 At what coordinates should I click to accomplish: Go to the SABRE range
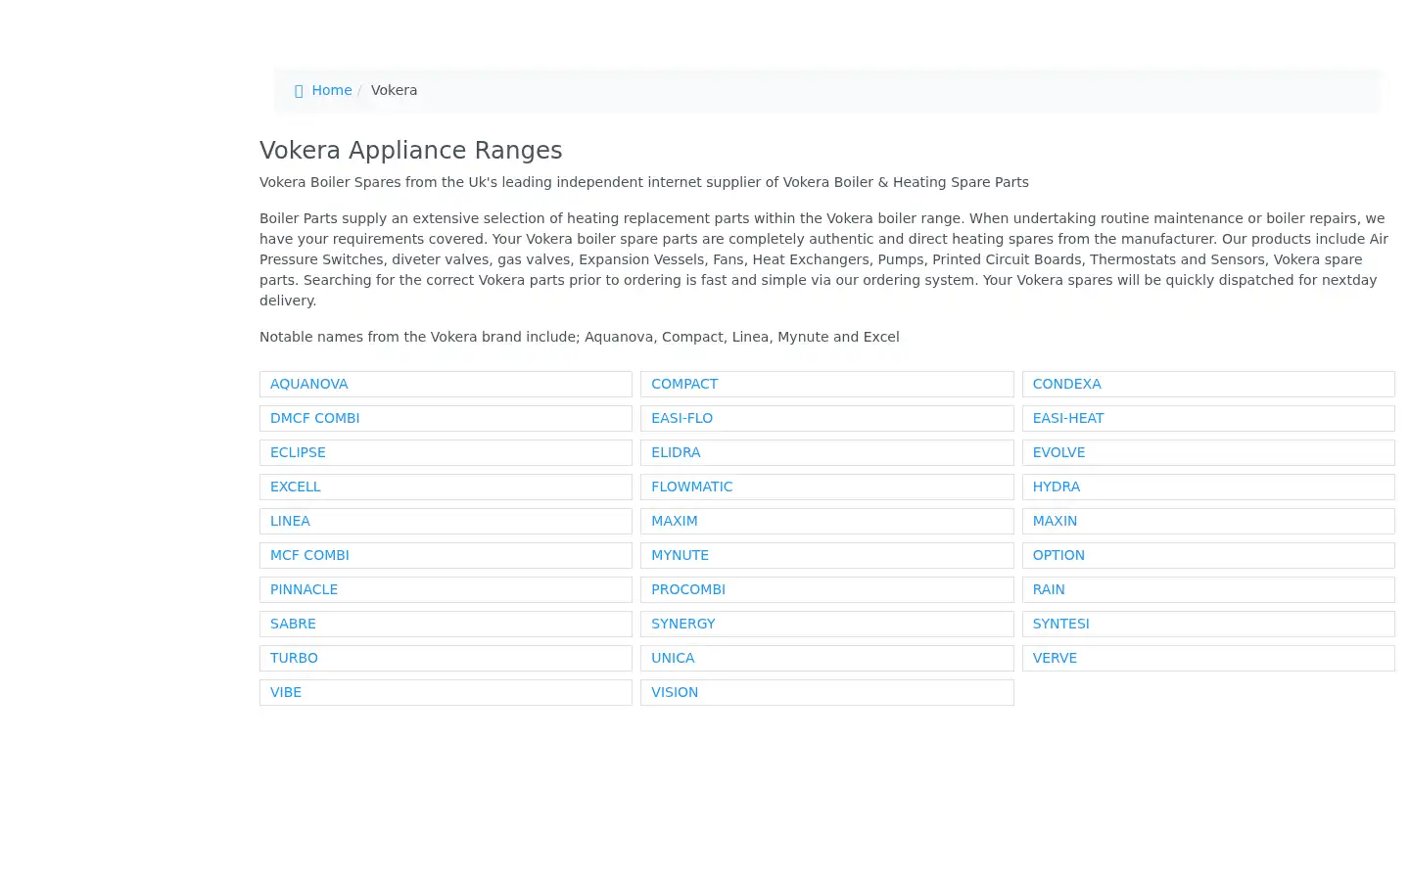pyautogui.click(x=446, y=624)
